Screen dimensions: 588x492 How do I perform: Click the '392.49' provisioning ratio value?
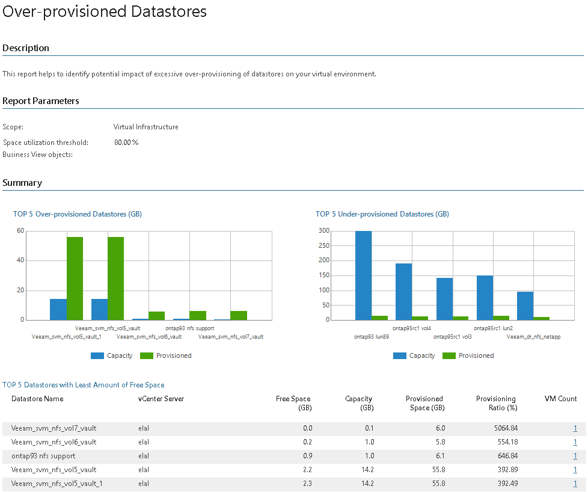coord(508,484)
